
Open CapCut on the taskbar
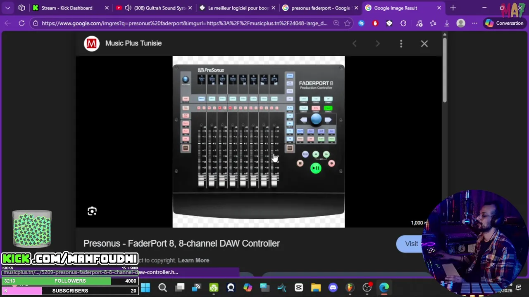pyautogui.click(x=299, y=288)
